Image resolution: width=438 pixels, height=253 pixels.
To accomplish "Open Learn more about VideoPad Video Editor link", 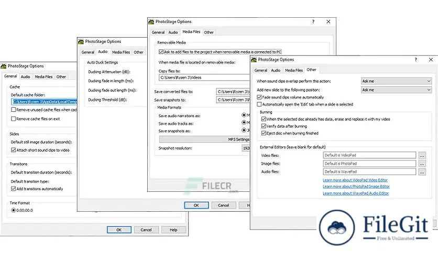I will point(355,180).
